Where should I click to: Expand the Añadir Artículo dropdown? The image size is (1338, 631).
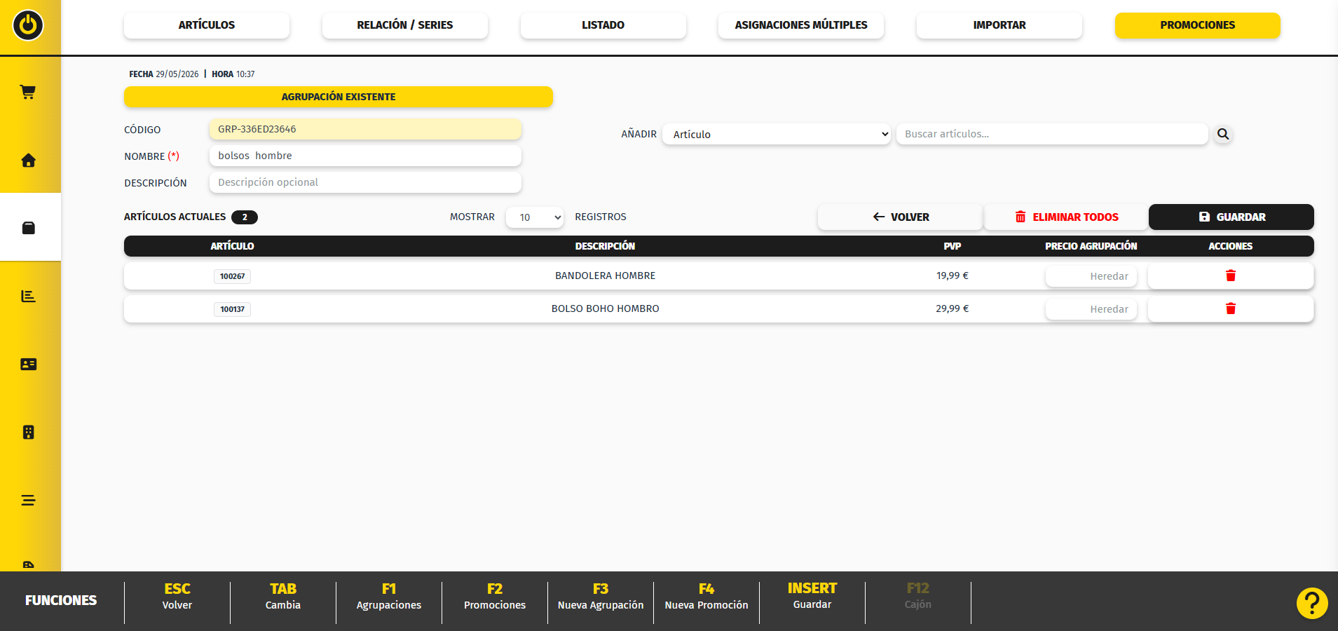(x=777, y=134)
